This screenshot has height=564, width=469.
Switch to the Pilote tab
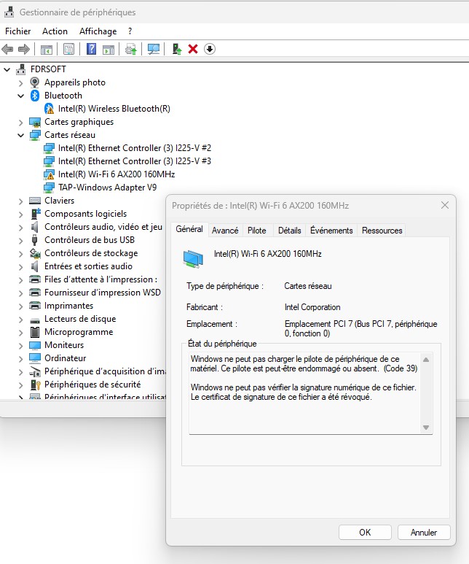[257, 231]
